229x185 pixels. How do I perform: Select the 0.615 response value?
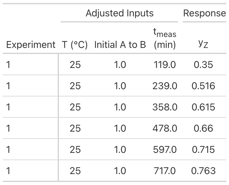(x=203, y=107)
